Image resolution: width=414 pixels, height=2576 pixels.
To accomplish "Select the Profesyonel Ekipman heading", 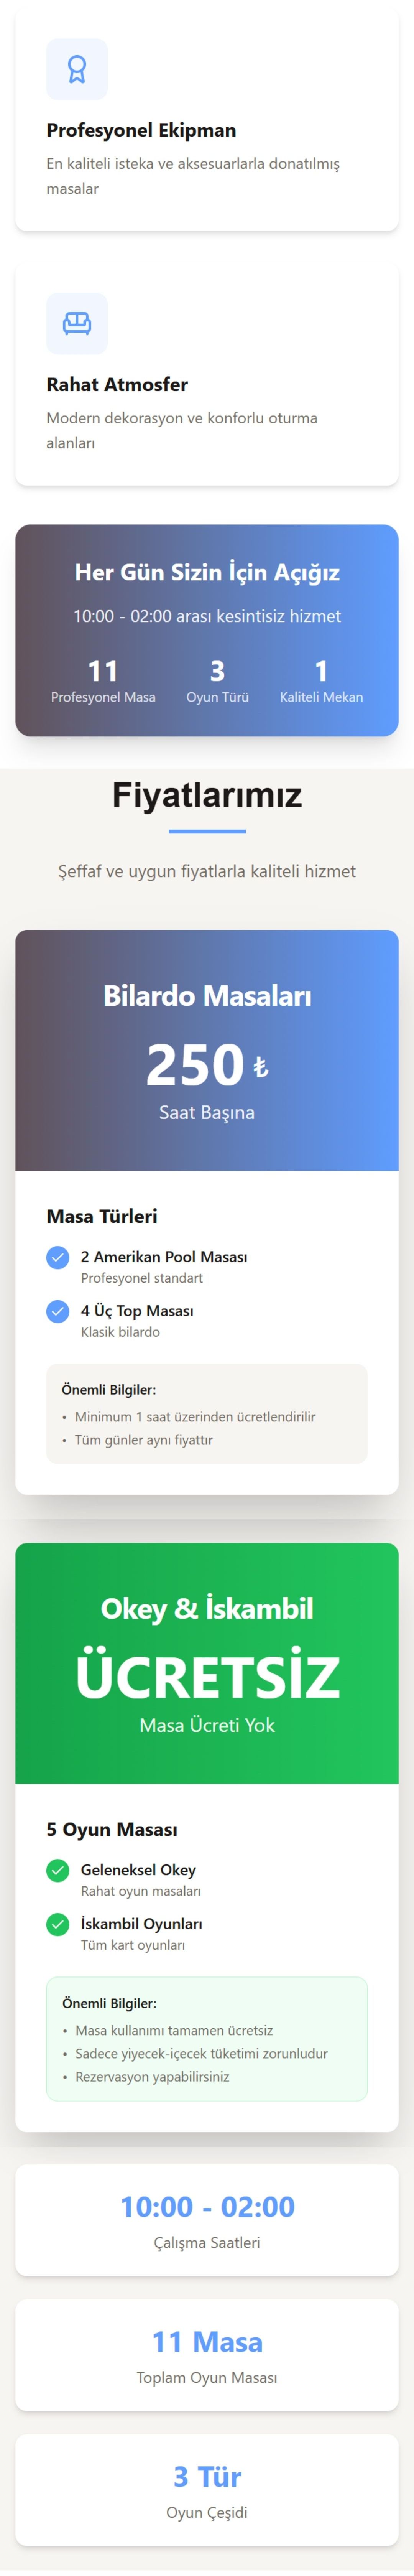I will click(x=141, y=130).
